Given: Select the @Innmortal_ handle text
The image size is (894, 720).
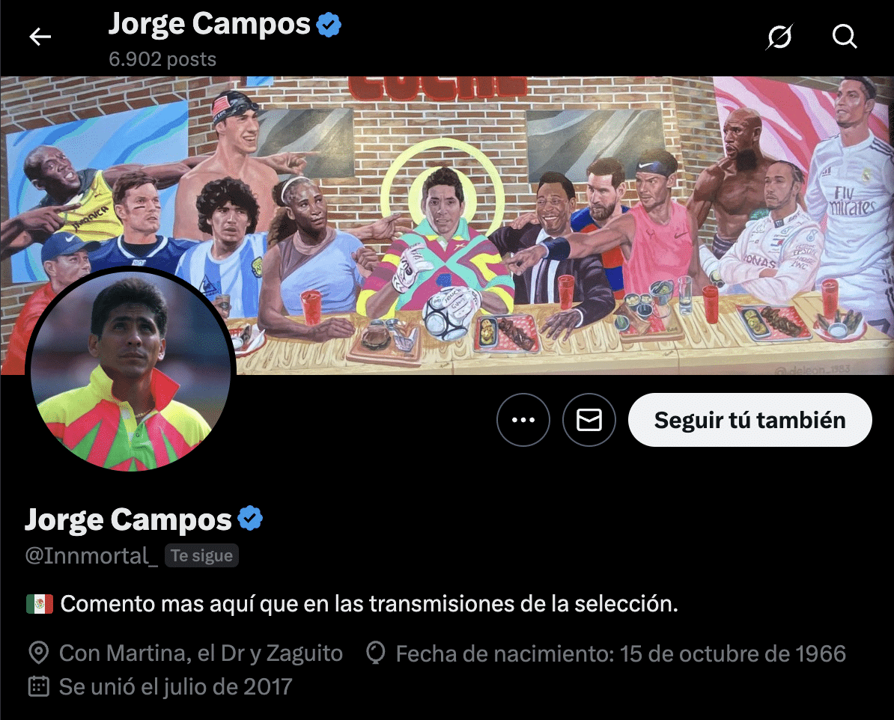Looking at the screenshot, I should 91,556.
